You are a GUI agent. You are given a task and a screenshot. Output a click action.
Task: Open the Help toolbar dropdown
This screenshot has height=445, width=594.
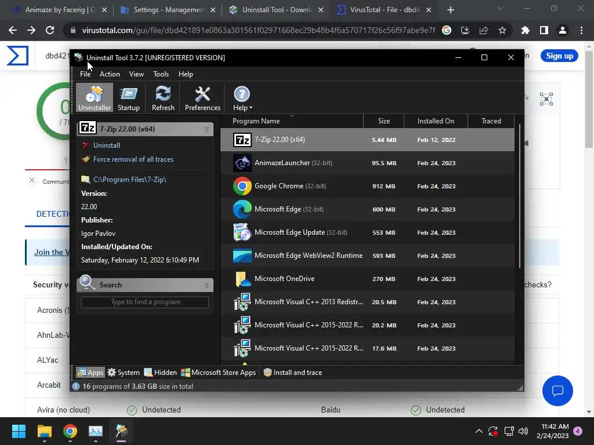point(242,98)
